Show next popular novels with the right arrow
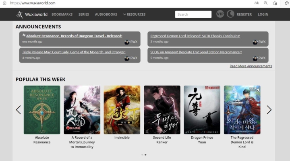 [269, 110]
